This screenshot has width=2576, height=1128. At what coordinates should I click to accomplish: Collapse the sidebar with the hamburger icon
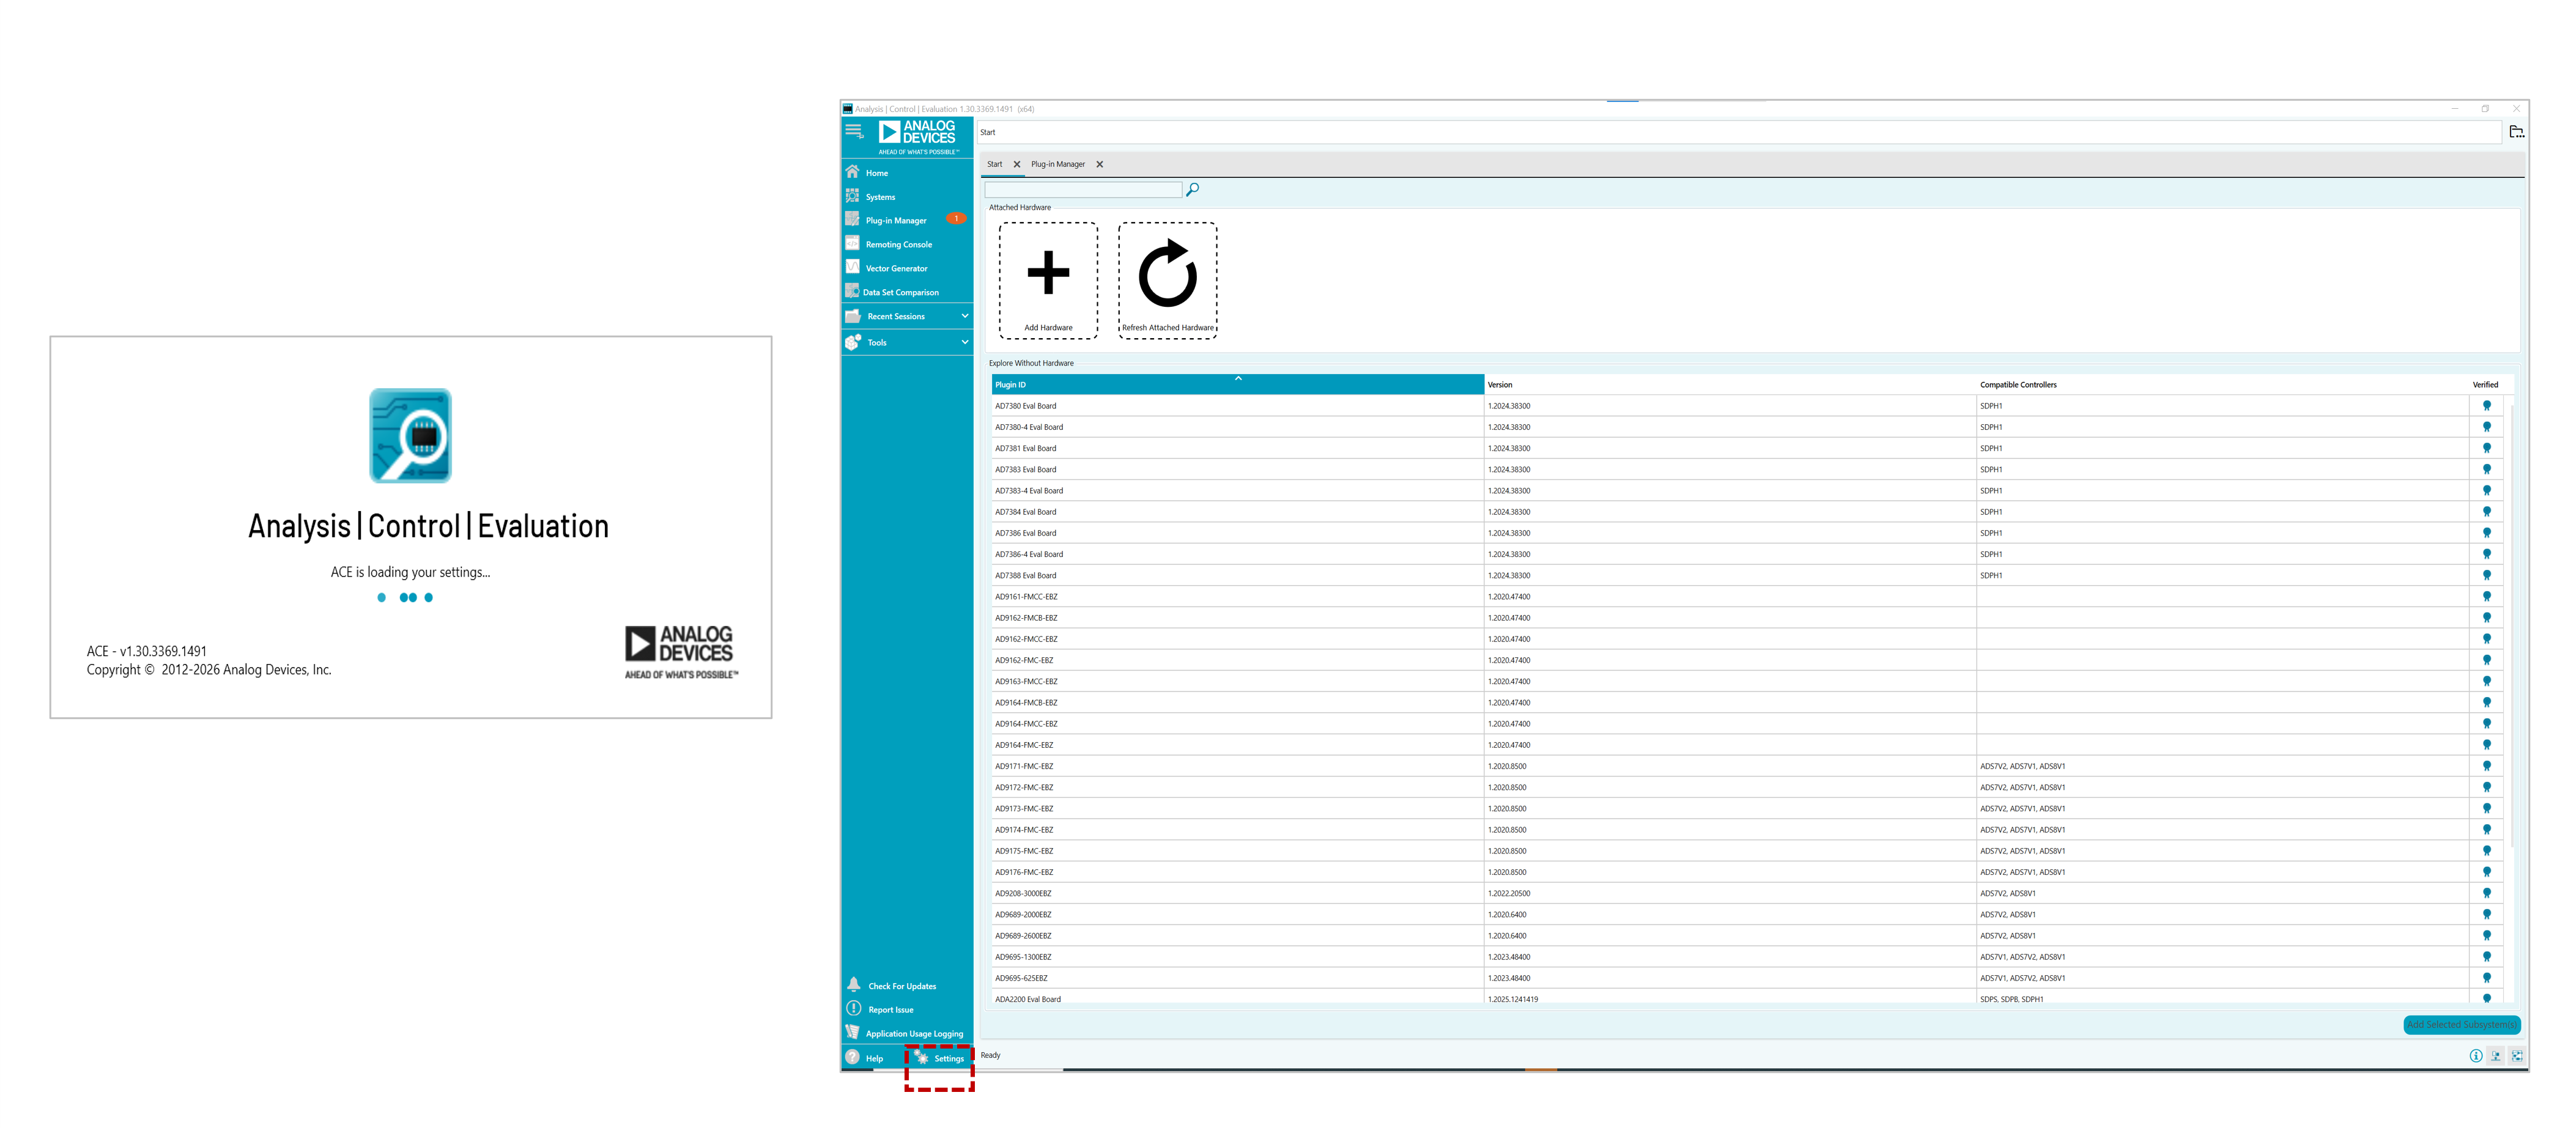853,131
